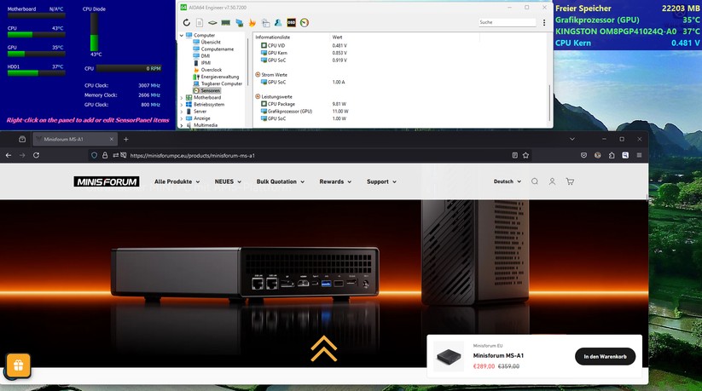The width and height of the screenshot is (702, 391).
Task: Open the NEUES dropdown menu
Action: tap(228, 181)
